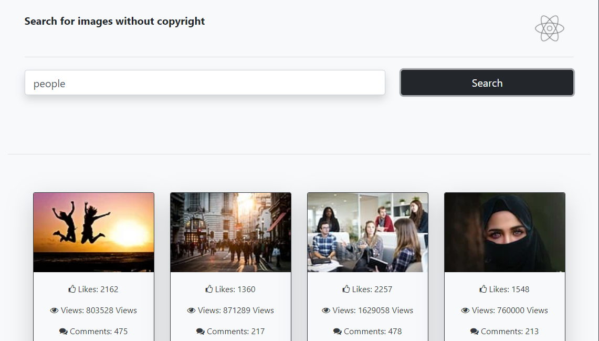Click comment bubble icon next to Comments: 217
Screen dimensions: 599x341
[x=201, y=332]
